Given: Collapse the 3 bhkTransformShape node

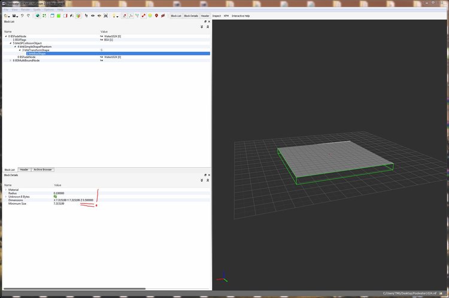Looking at the screenshot, I should click(x=20, y=50).
